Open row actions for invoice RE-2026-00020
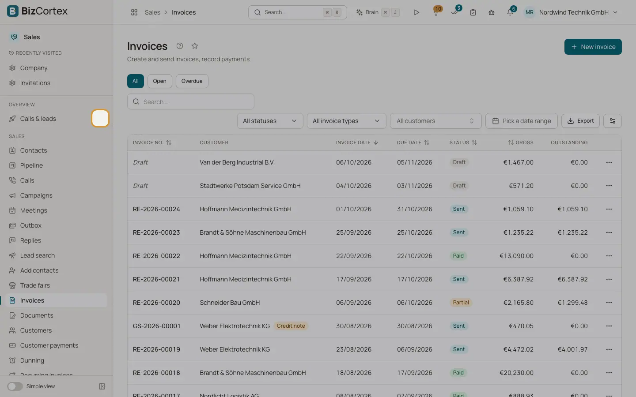 [609, 303]
